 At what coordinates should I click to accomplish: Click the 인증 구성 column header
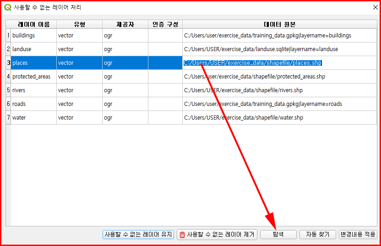[165, 25]
